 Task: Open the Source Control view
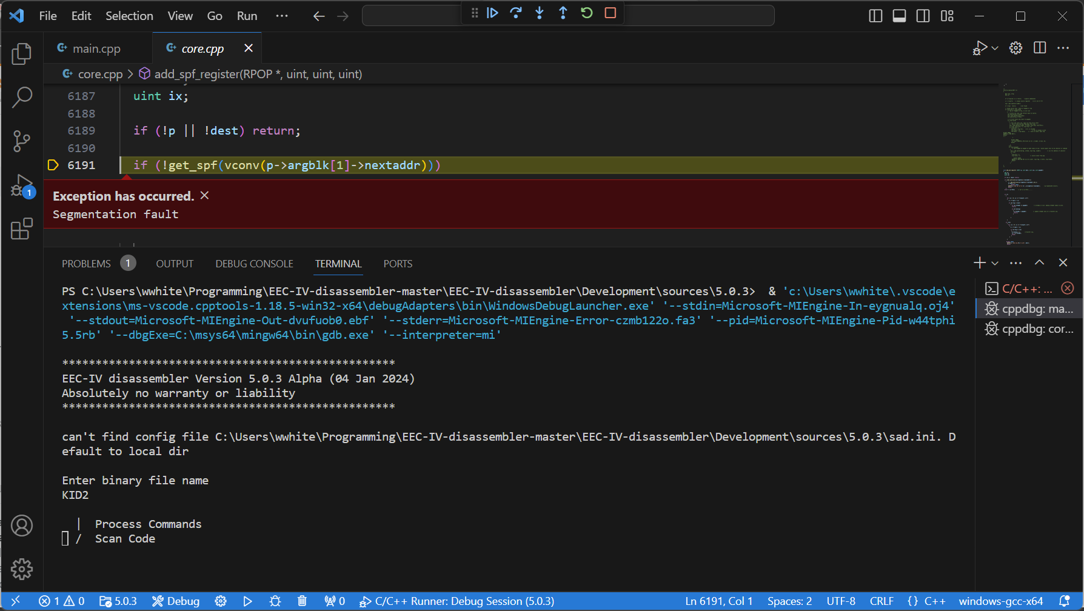[x=22, y=141]
